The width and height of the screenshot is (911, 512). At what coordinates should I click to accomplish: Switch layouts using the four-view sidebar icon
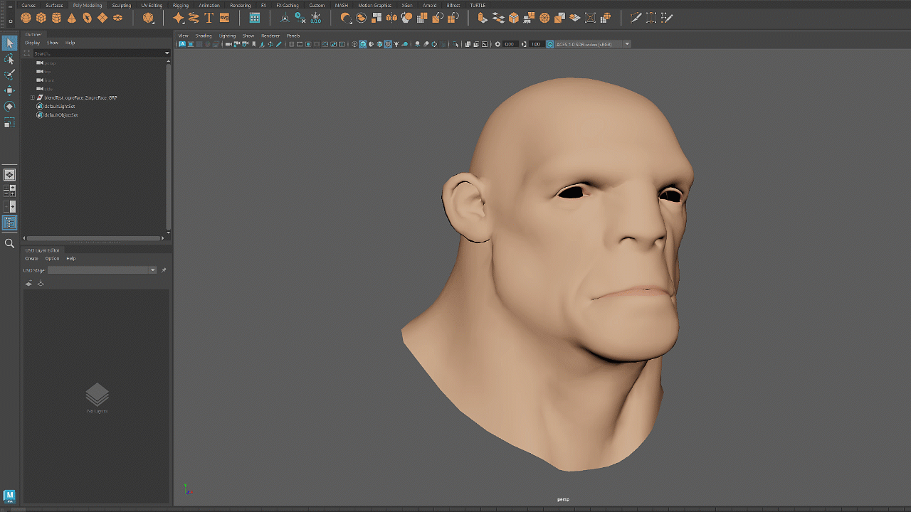point(9,189)
